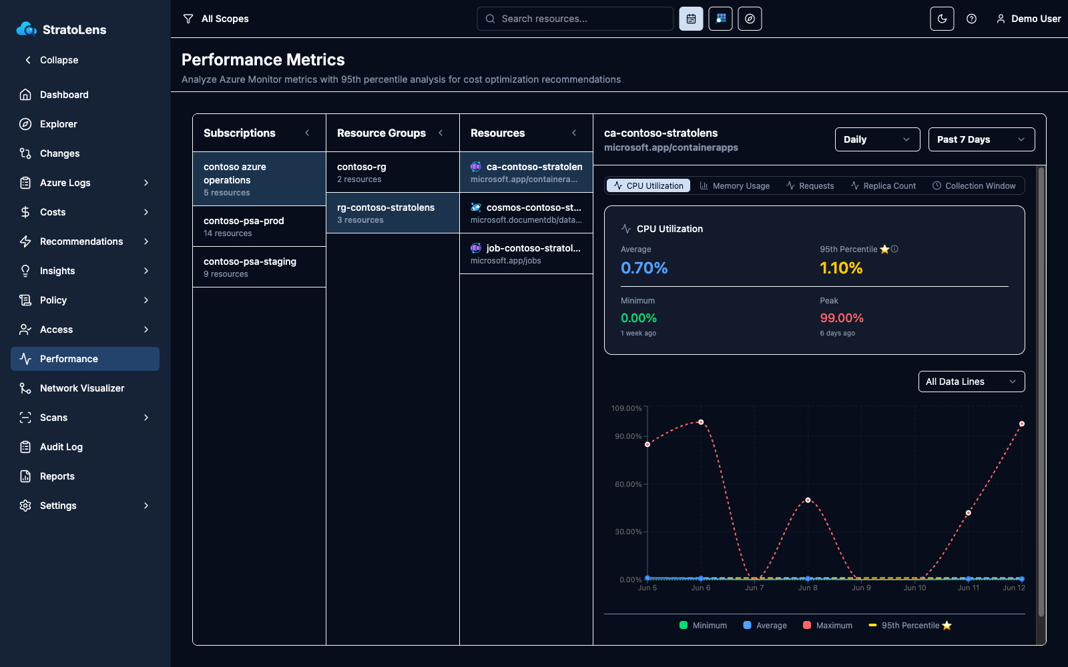
Task: Switch to the Replica Count tab
Action: click(x=883, y=186)
